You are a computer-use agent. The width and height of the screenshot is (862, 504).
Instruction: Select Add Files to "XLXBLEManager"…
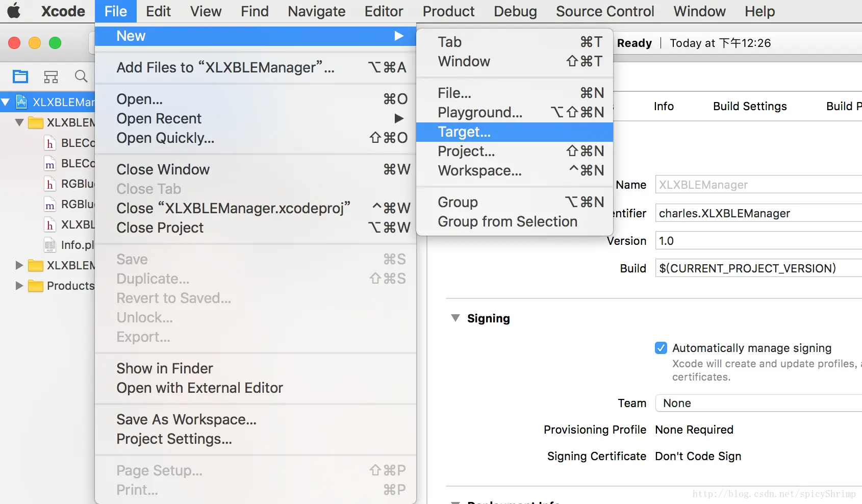coord(256,68)
